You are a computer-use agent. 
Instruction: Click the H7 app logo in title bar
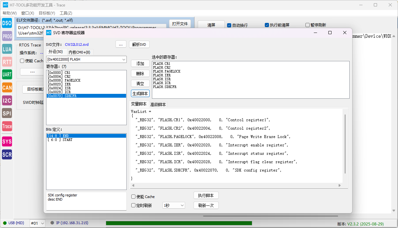pyautogui.click(x=5, y=5)
